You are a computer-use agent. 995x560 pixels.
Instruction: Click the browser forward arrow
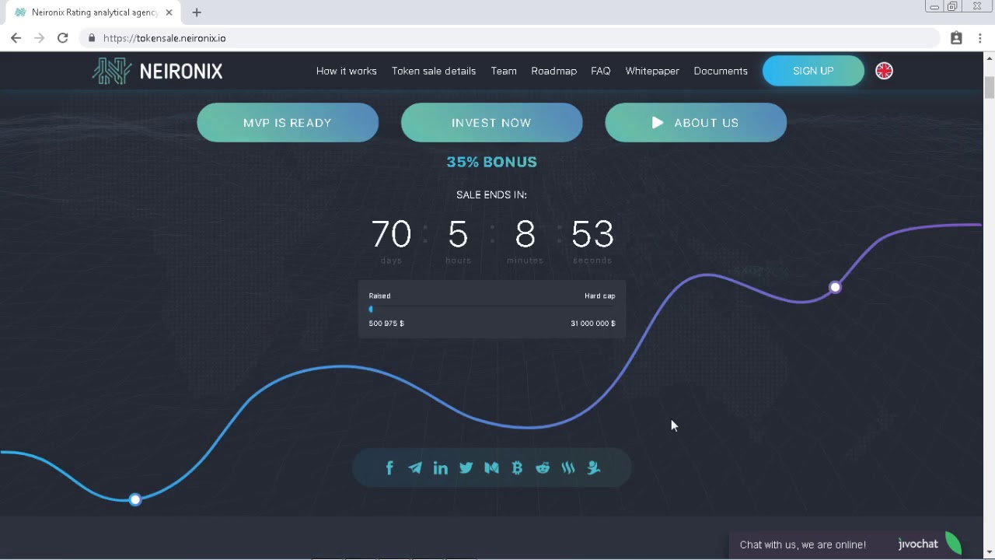click(39, 38)
